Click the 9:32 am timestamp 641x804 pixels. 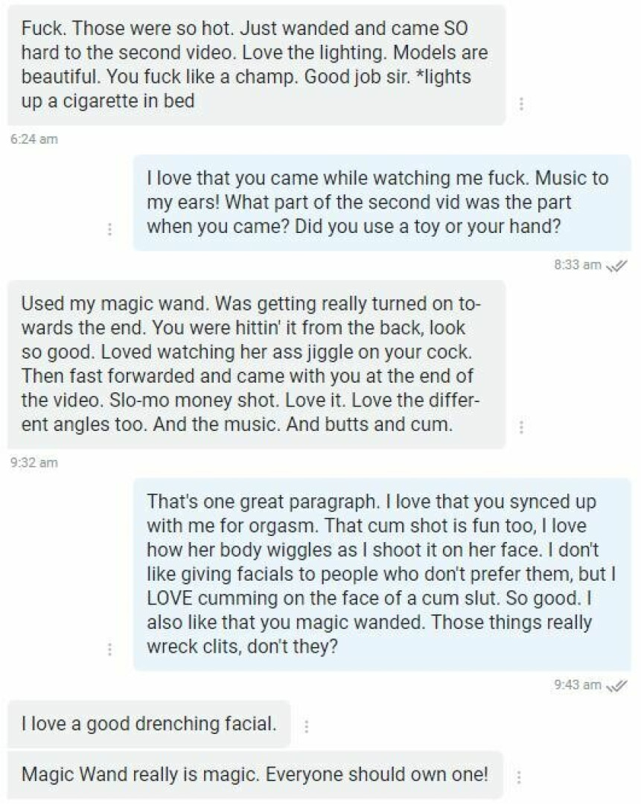click(x=34, y=462)
